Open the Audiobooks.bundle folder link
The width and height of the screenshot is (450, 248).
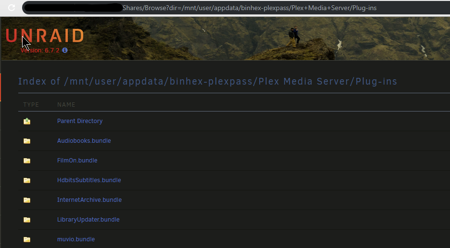(x=84, y=141)
